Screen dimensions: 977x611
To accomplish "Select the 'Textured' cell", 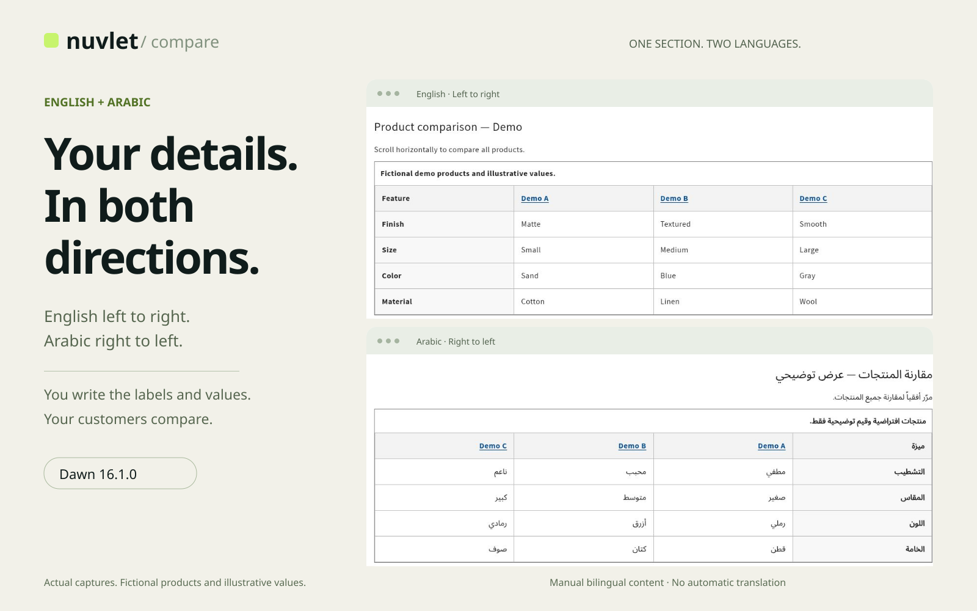I will (723, 224).
